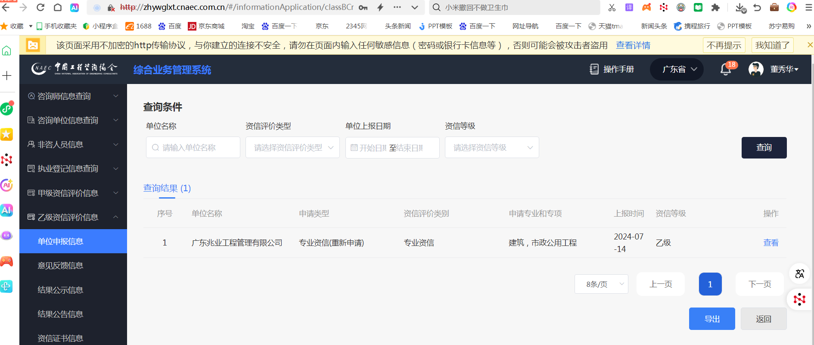Click the undo closed tab icon
Viewport: 814px width, 345px height.
coord(757,7)
